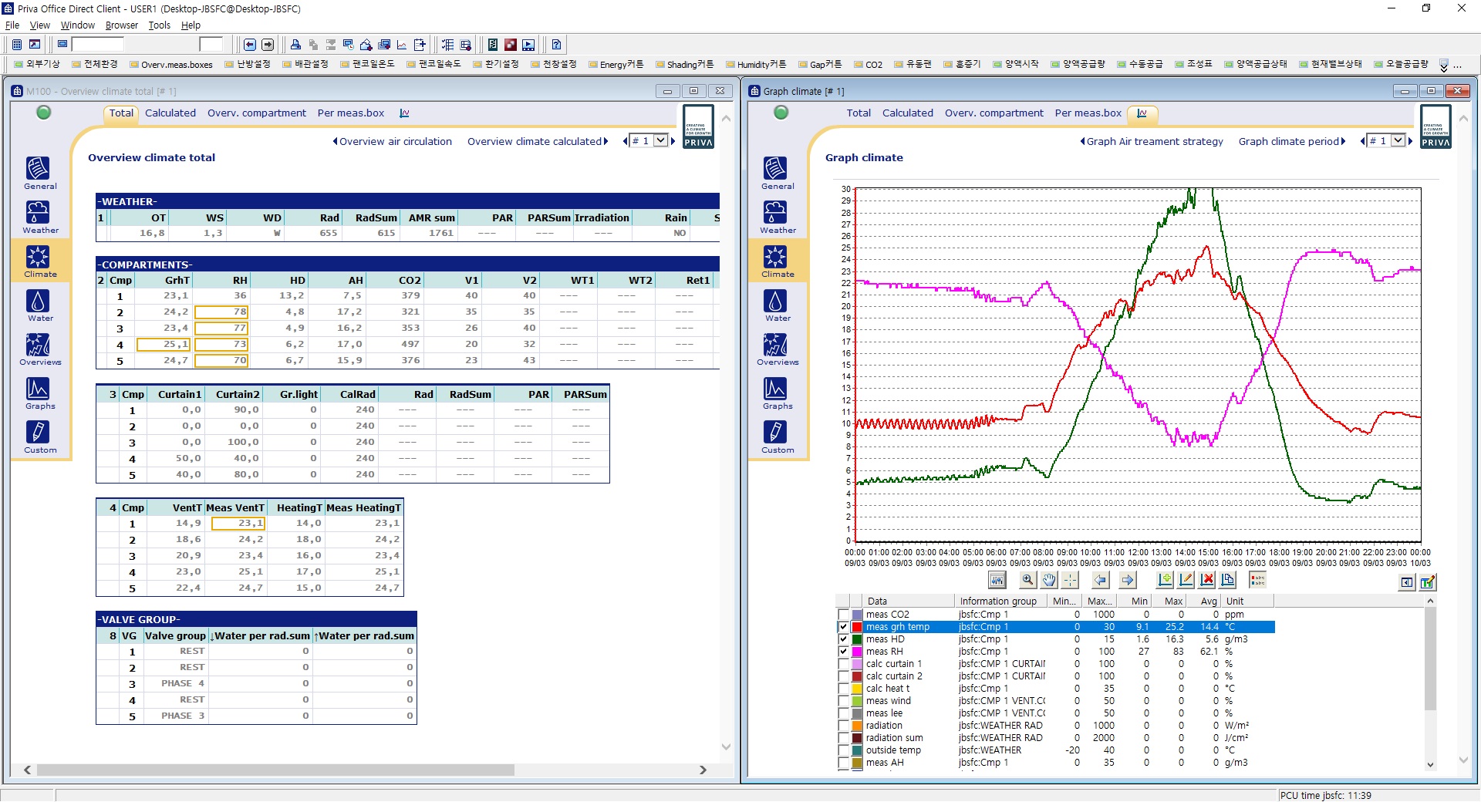The width and height of the screenshot is (1481, 802).
Task: Activate the crosshair cursor tool below graph
Action: (x=1070, y=581)
